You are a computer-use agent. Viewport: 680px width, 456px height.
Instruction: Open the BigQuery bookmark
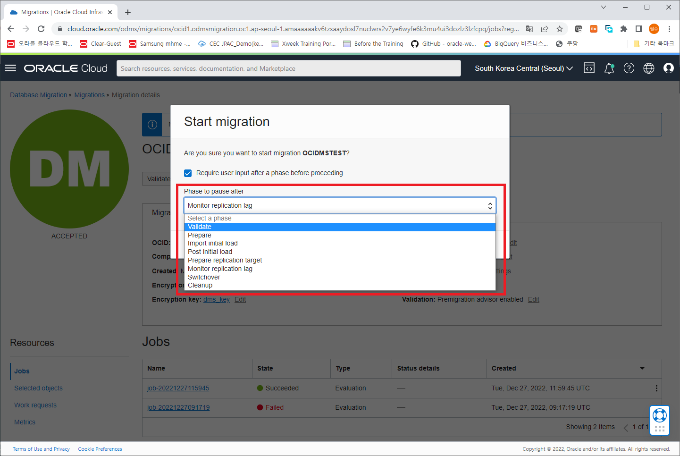click(x=516, y=44)
